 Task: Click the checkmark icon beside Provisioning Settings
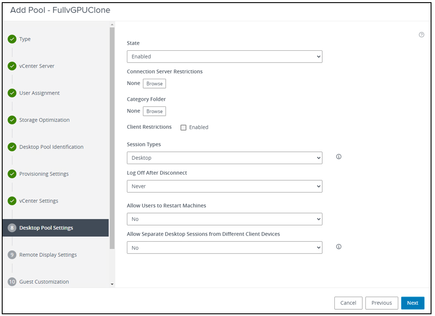(12, 174)
